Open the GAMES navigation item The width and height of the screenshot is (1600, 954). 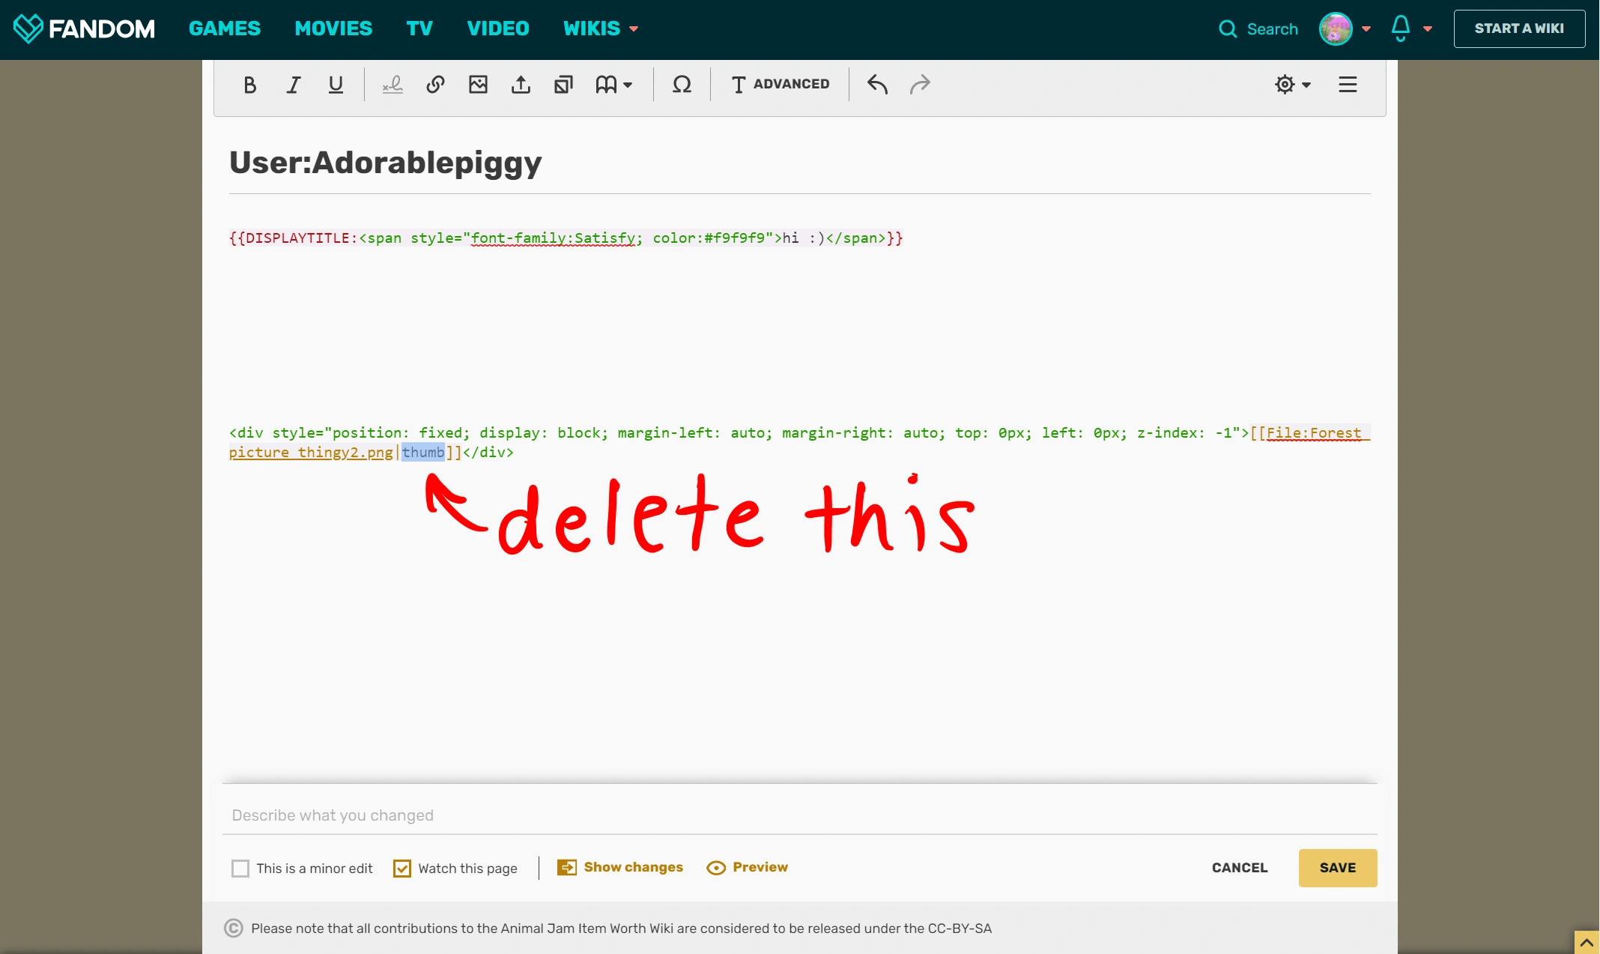point(224,28)
